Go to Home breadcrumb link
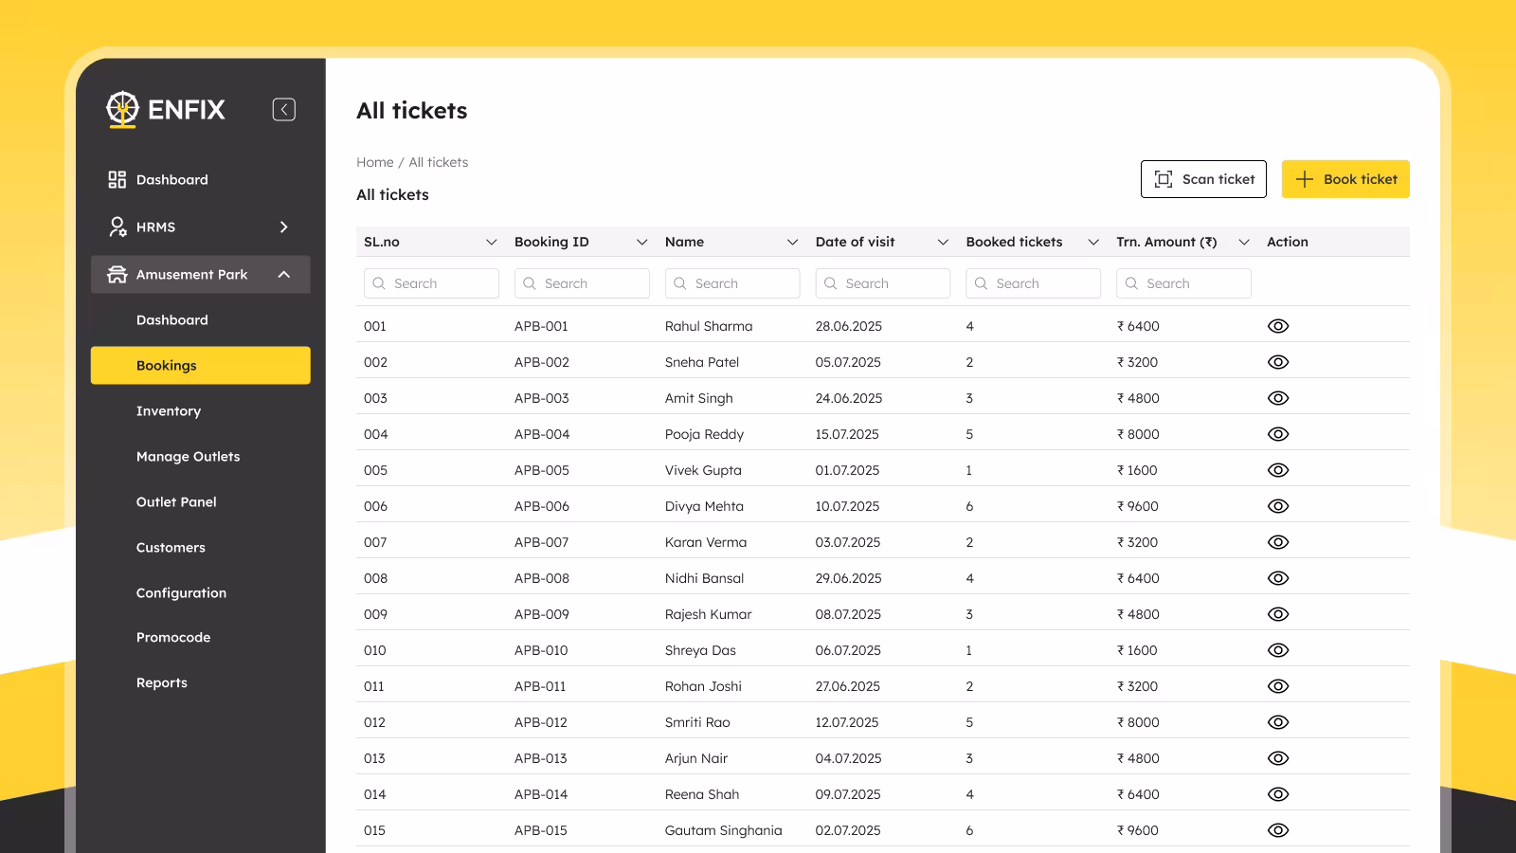 pos(375,162)
